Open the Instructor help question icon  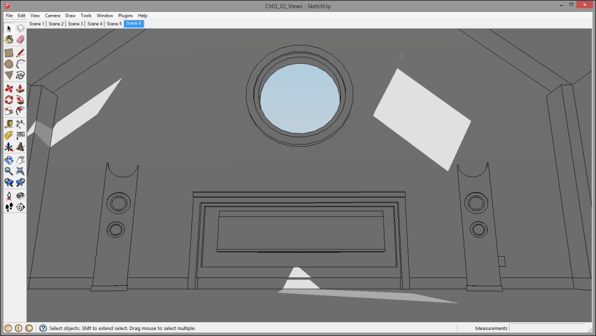click(43, 328)
